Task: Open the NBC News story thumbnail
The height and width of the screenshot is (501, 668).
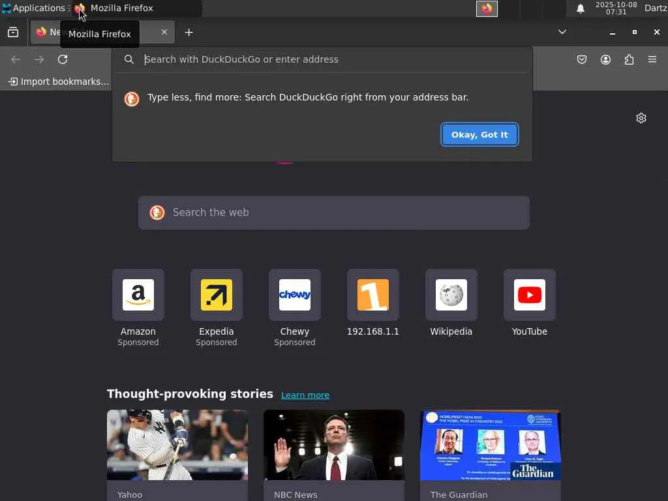Action: [334, 445]
